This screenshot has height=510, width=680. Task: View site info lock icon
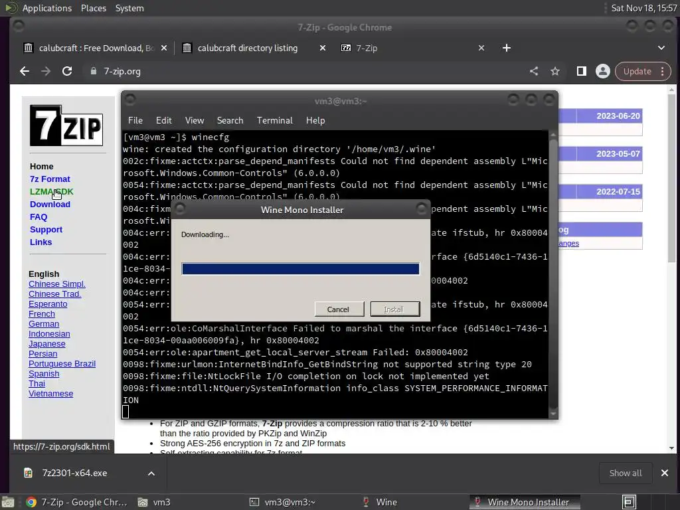pyautogui.click(x=93, y=71)
